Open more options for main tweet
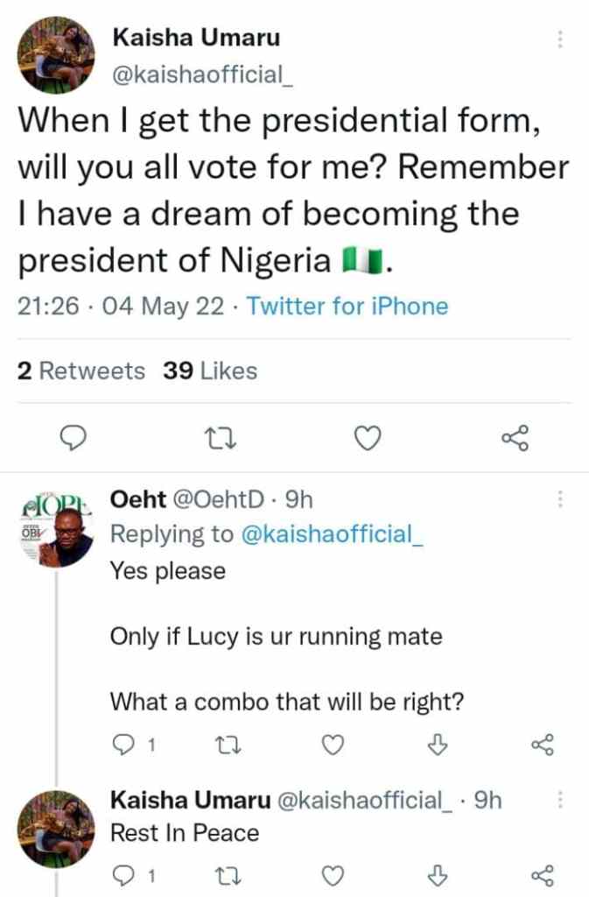 (560, 39)
